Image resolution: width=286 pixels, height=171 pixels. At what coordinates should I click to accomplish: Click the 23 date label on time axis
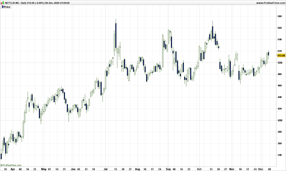tap(35, 169)
